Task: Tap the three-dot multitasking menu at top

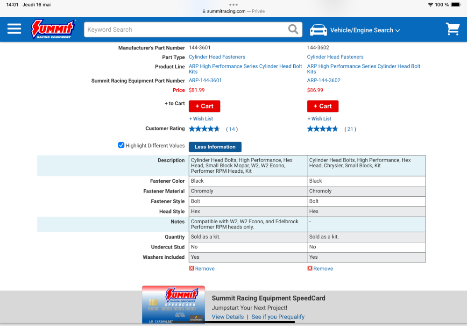Action: click(233, 5)
